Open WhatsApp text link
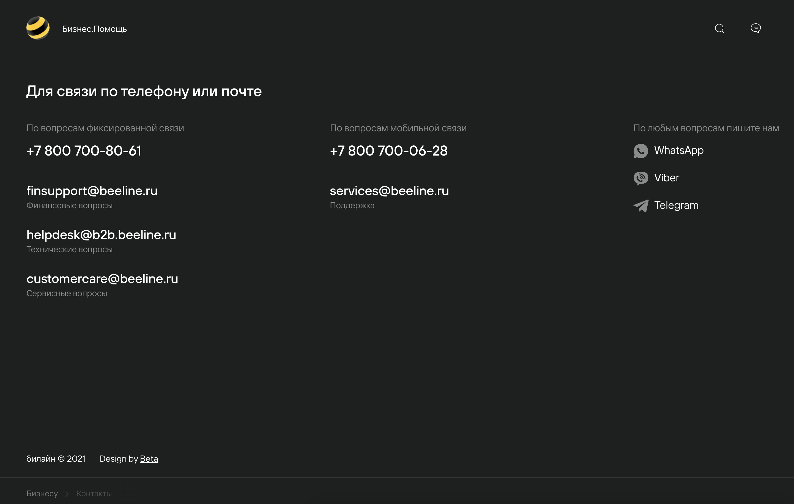794x504 pixels. [x=679, y=150]
